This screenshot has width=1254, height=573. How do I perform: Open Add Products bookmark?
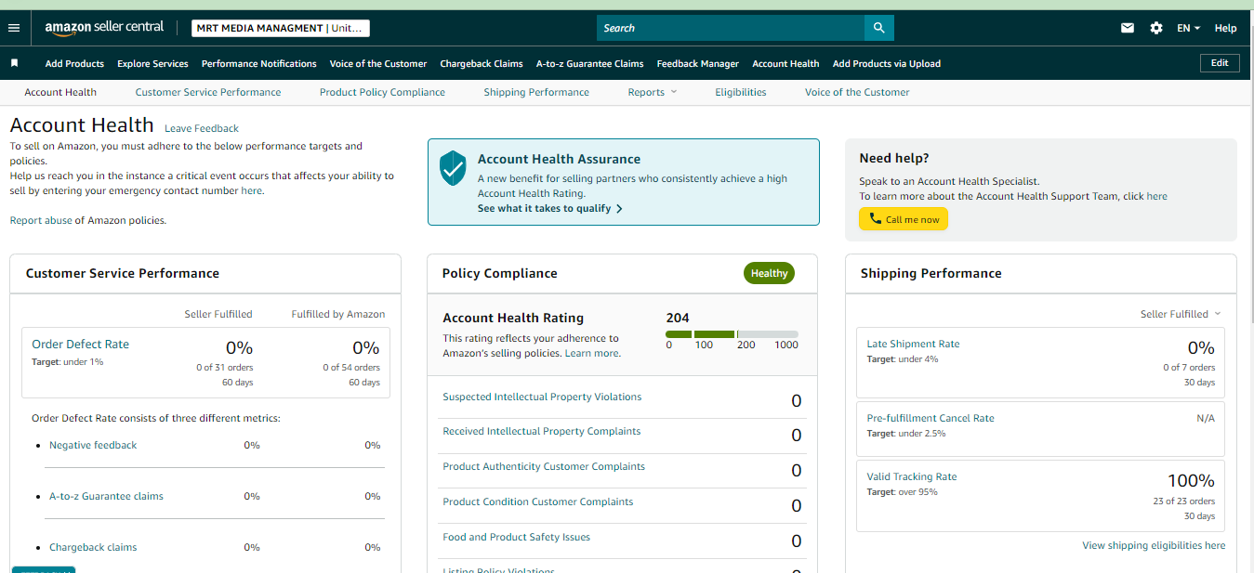(x=74, y=63)
